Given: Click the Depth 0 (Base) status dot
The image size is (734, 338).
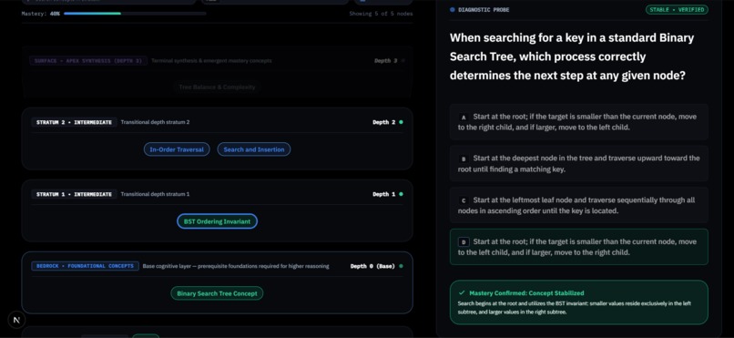Looking at the screenshot, I should 402,266.
